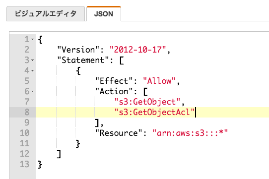Place cursor in the "Allow" effect value
Viewport: 269px width, 179px height.
pos(159,81)
